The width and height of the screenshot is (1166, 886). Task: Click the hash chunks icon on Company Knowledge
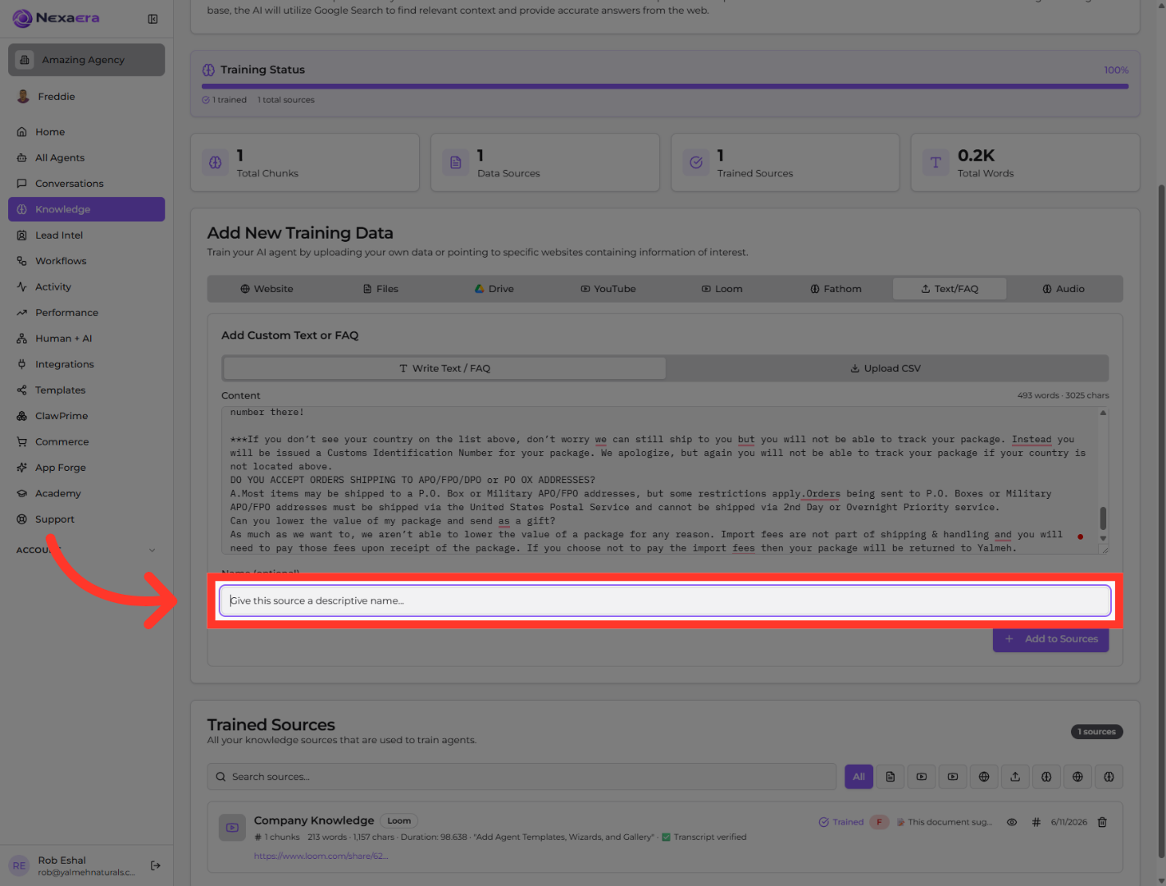click(1036, 822)
